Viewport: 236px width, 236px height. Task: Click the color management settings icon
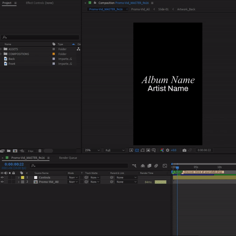(x=162, y=150)
